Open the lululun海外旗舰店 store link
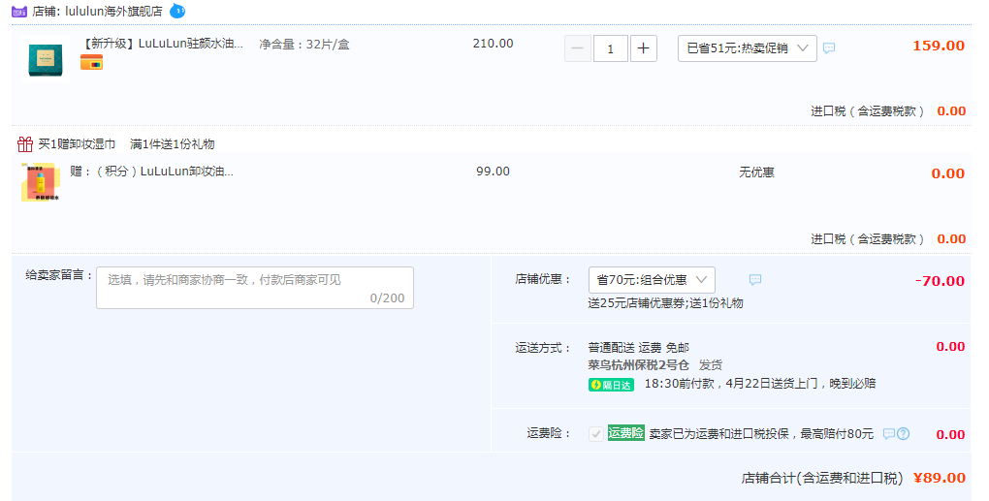The height and width of the screenshot is (501, 989). (113, 12)
